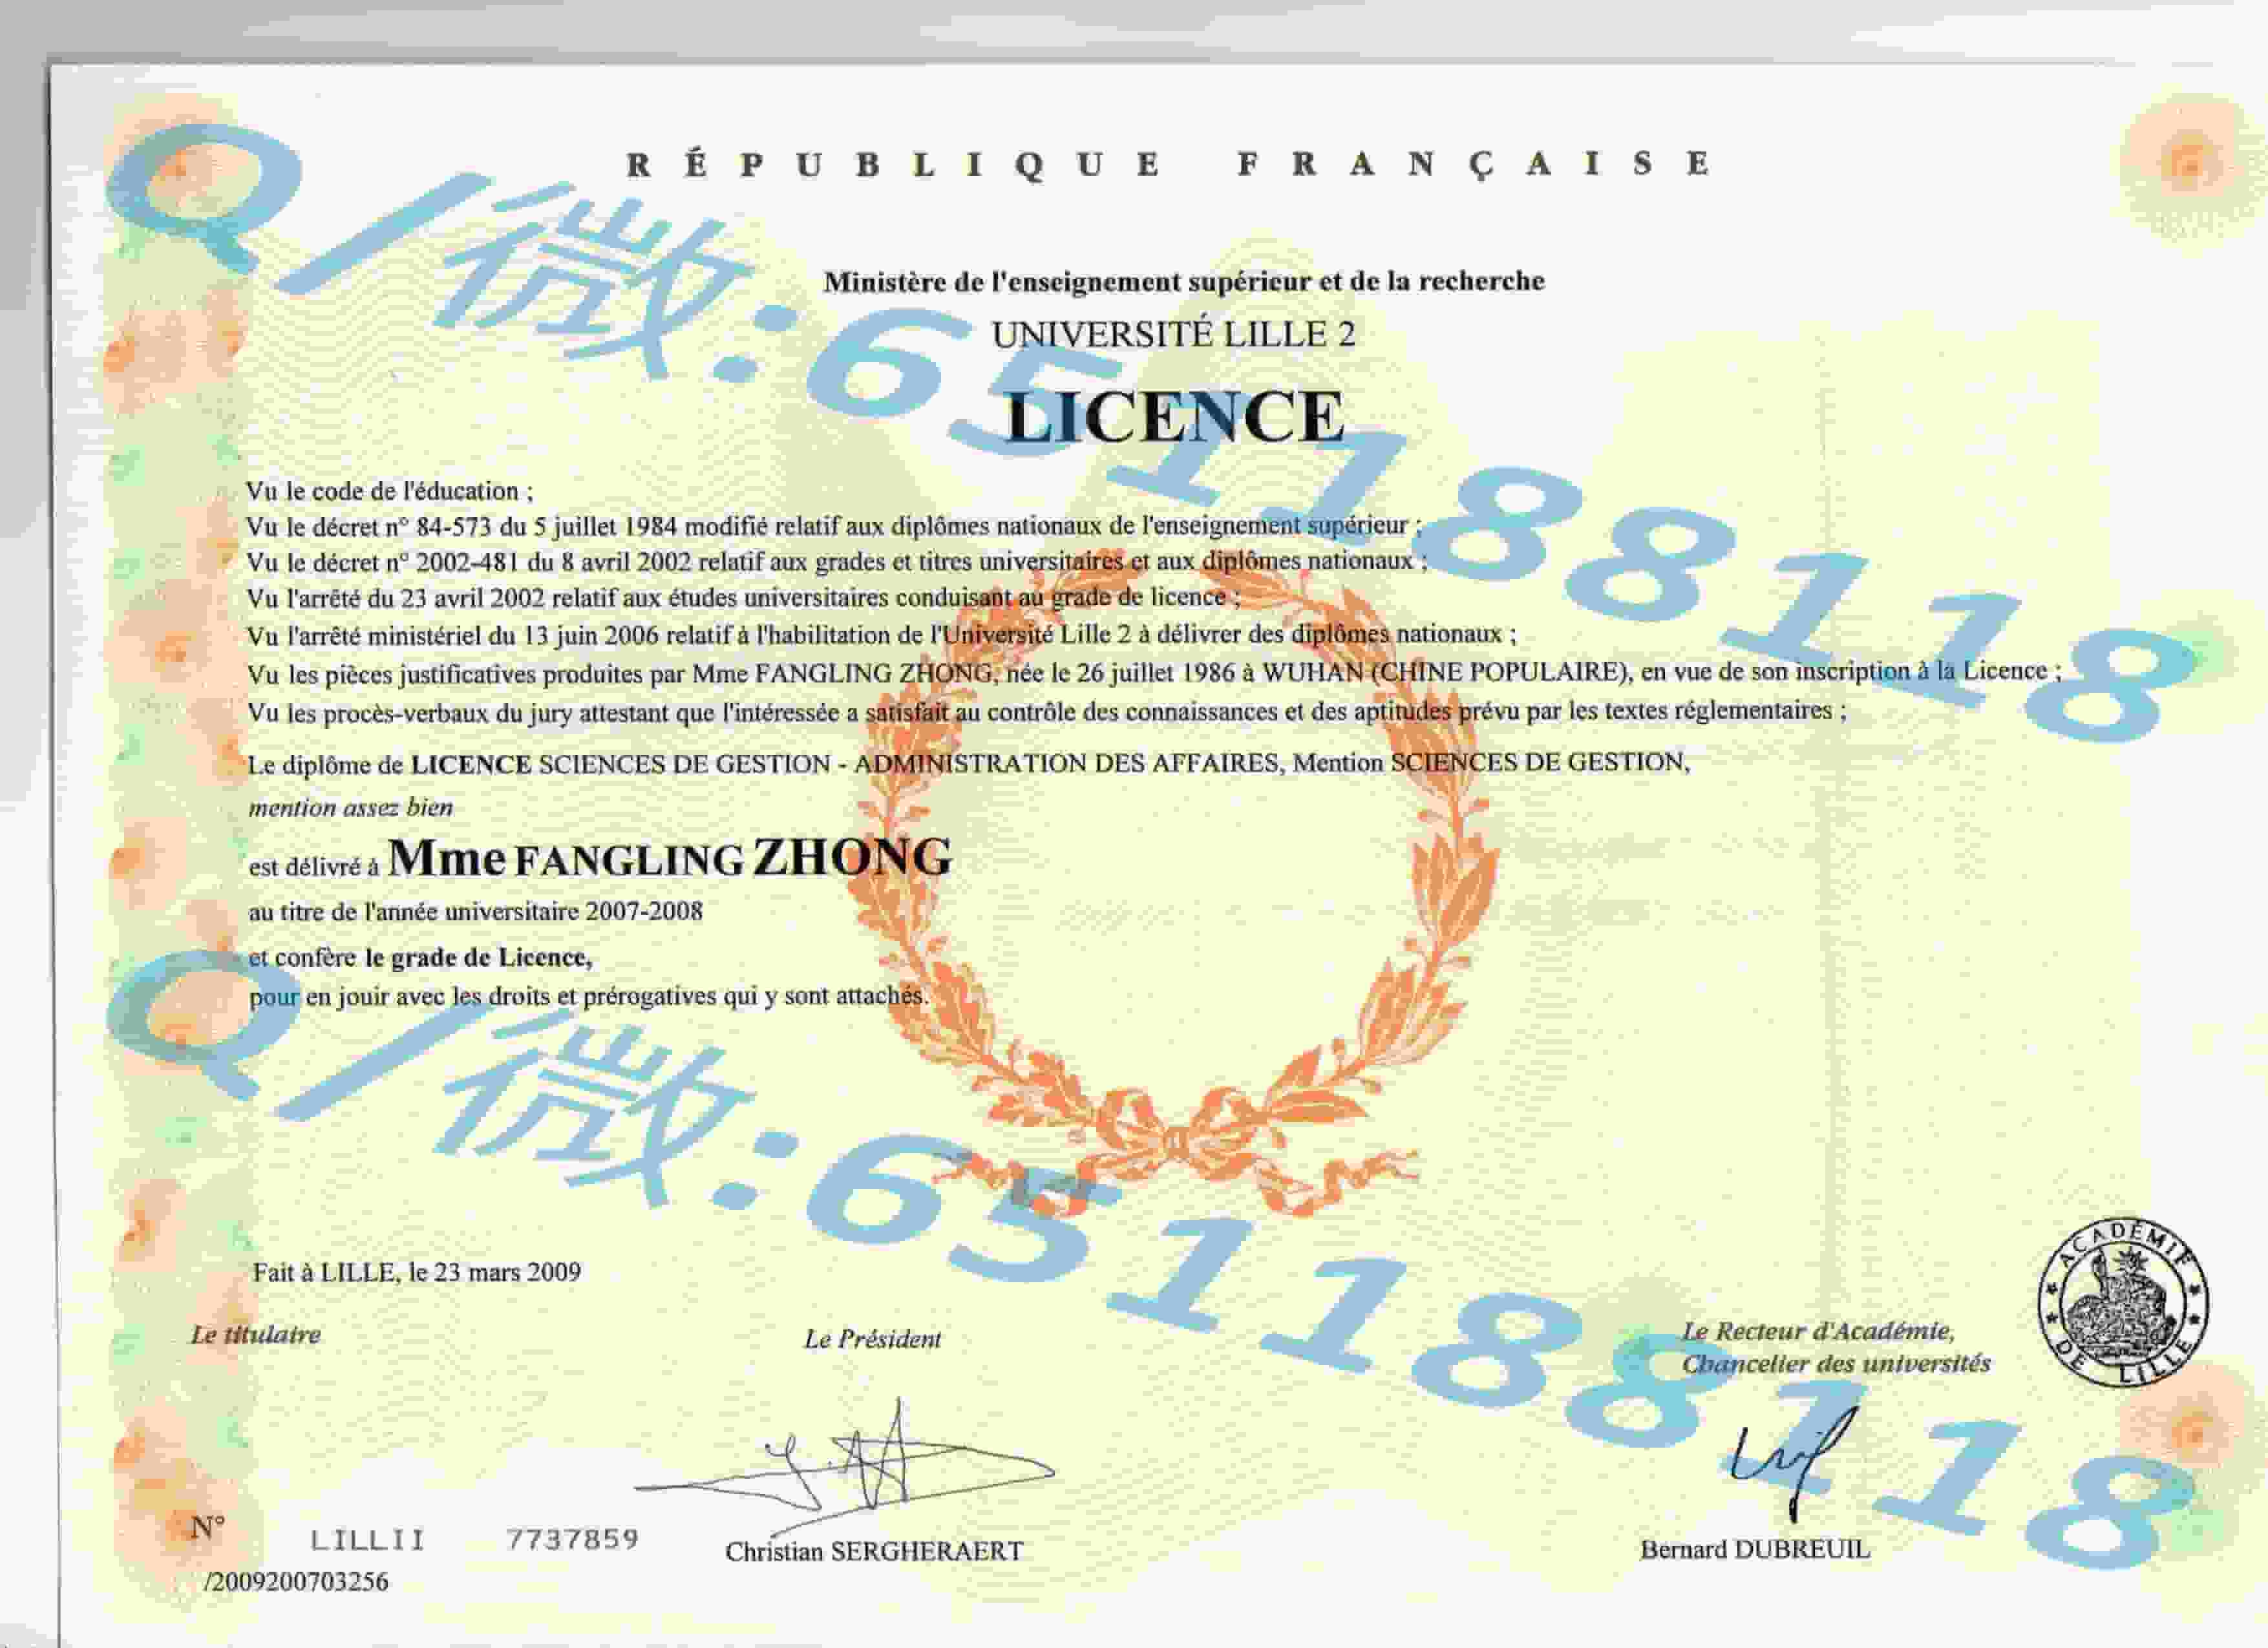
Task: Click the reference '/2009200703256'
Action: click(296, 1581)
